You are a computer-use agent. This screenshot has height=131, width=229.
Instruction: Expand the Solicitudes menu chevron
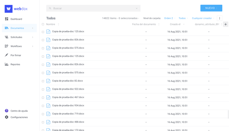pos(33,37)
